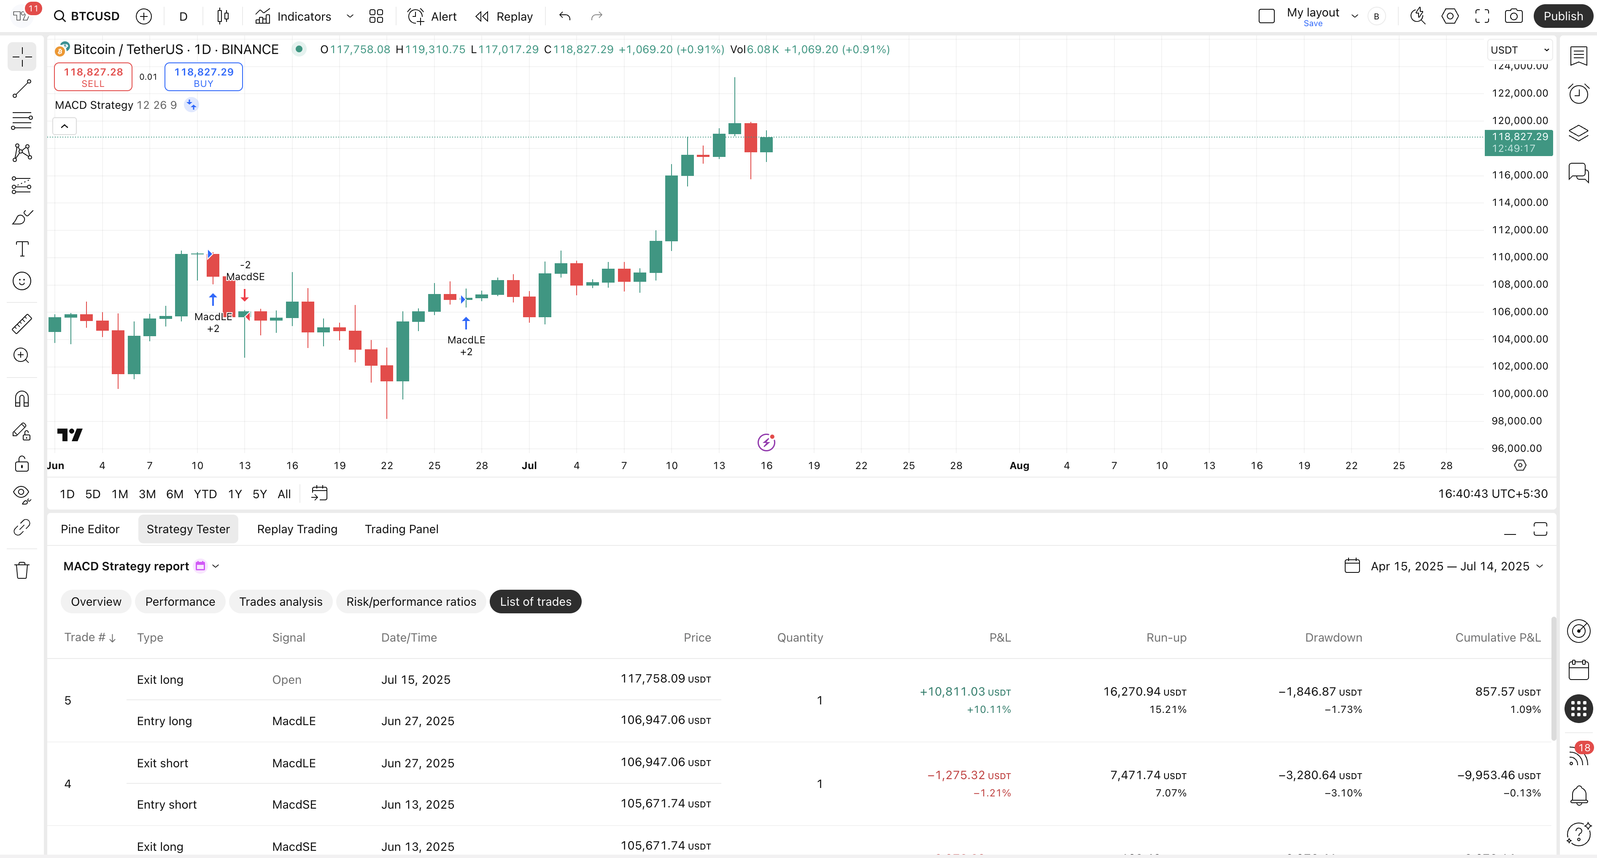Toggle lock all drawing tools
This screenshot has width=1597, height=858.
(x=22, y=463)
